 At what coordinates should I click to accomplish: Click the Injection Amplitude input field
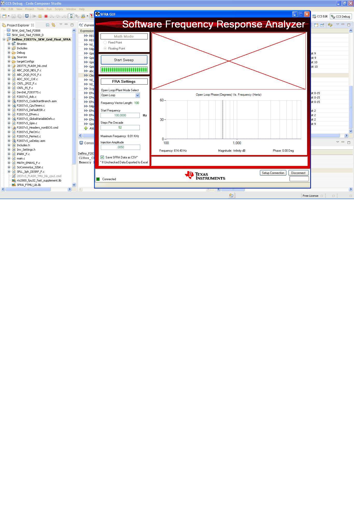120,147
